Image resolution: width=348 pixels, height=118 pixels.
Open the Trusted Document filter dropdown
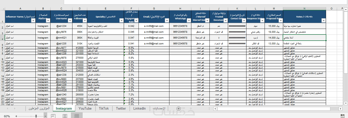pyautogui.click(x=225, y=21)
